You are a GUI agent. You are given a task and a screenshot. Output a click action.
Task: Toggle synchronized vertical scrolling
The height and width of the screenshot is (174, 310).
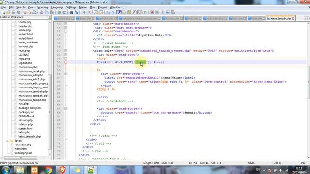[96, 12]
